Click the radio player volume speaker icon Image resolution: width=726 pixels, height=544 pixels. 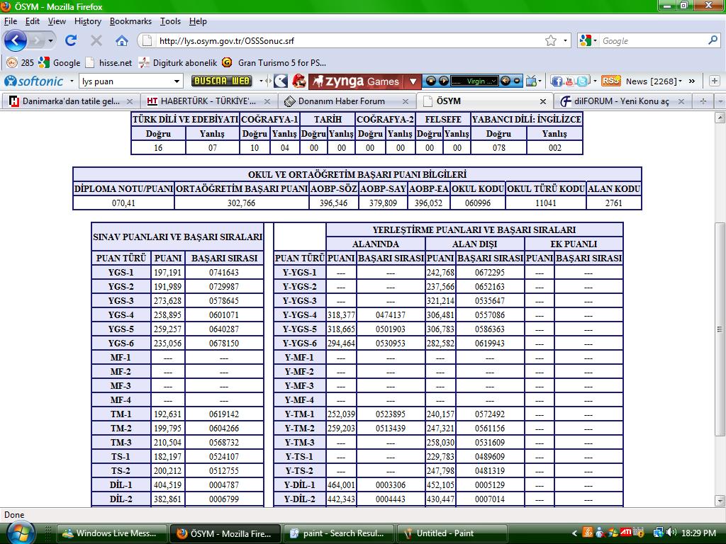coord(506,81)
